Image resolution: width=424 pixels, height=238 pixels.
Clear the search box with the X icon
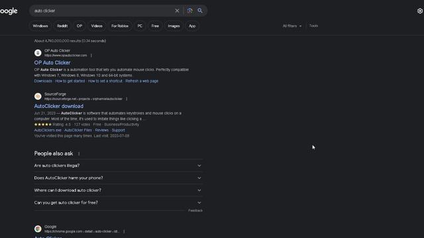pyautogui.click(x=177, y=11)
